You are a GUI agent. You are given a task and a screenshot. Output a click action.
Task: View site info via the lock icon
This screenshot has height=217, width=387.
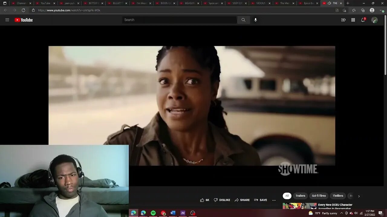pos(33,10)
